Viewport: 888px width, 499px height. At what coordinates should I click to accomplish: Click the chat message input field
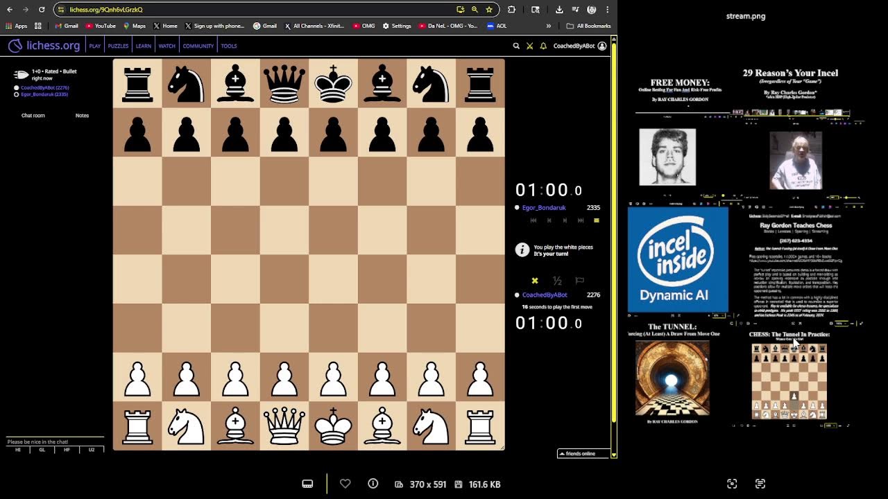pos(55,441)
